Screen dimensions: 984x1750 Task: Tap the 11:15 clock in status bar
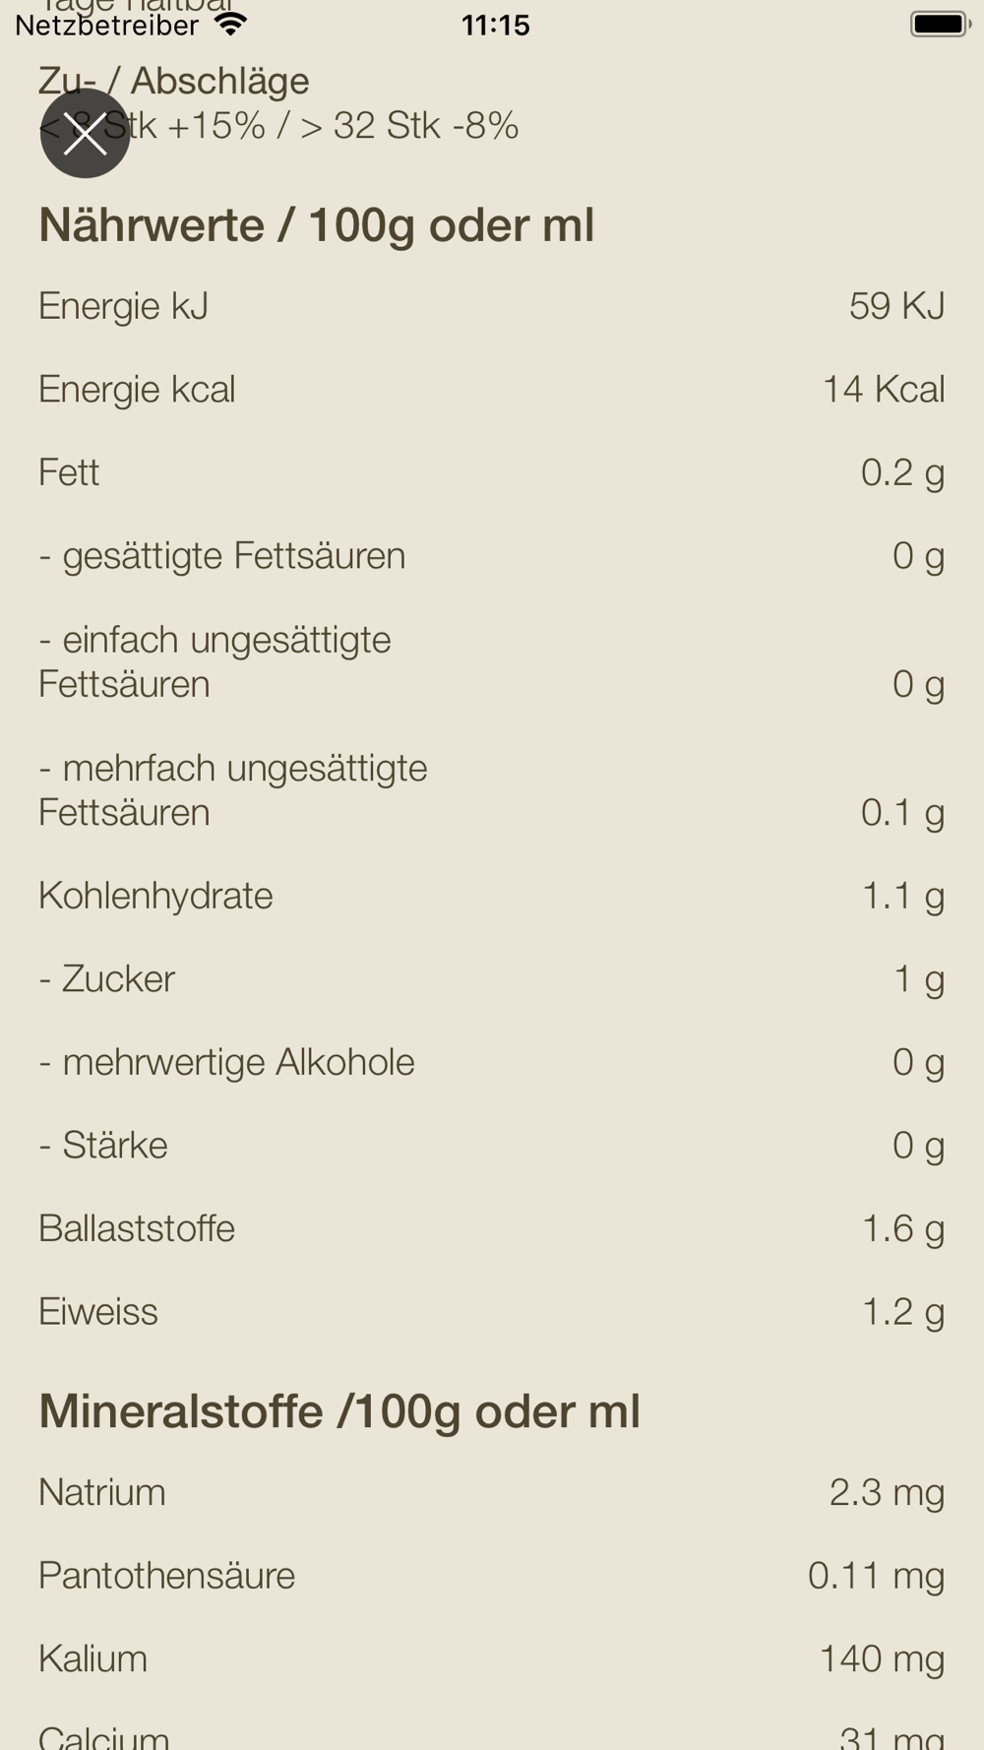pos(495,26)
